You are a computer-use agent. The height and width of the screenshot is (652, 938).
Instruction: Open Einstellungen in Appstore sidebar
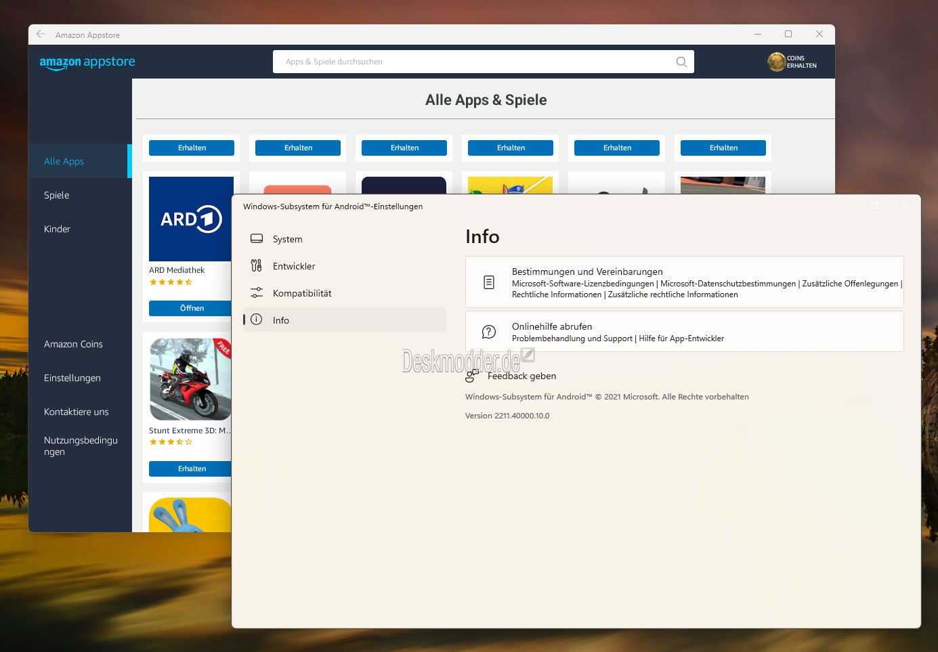(80, 378)
